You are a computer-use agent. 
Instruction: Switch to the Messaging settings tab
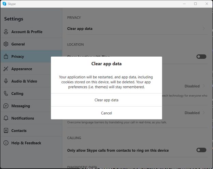pyautogui.click(x=20, y=106)
